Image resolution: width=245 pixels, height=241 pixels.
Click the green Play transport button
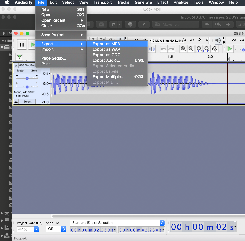point(32,45)
